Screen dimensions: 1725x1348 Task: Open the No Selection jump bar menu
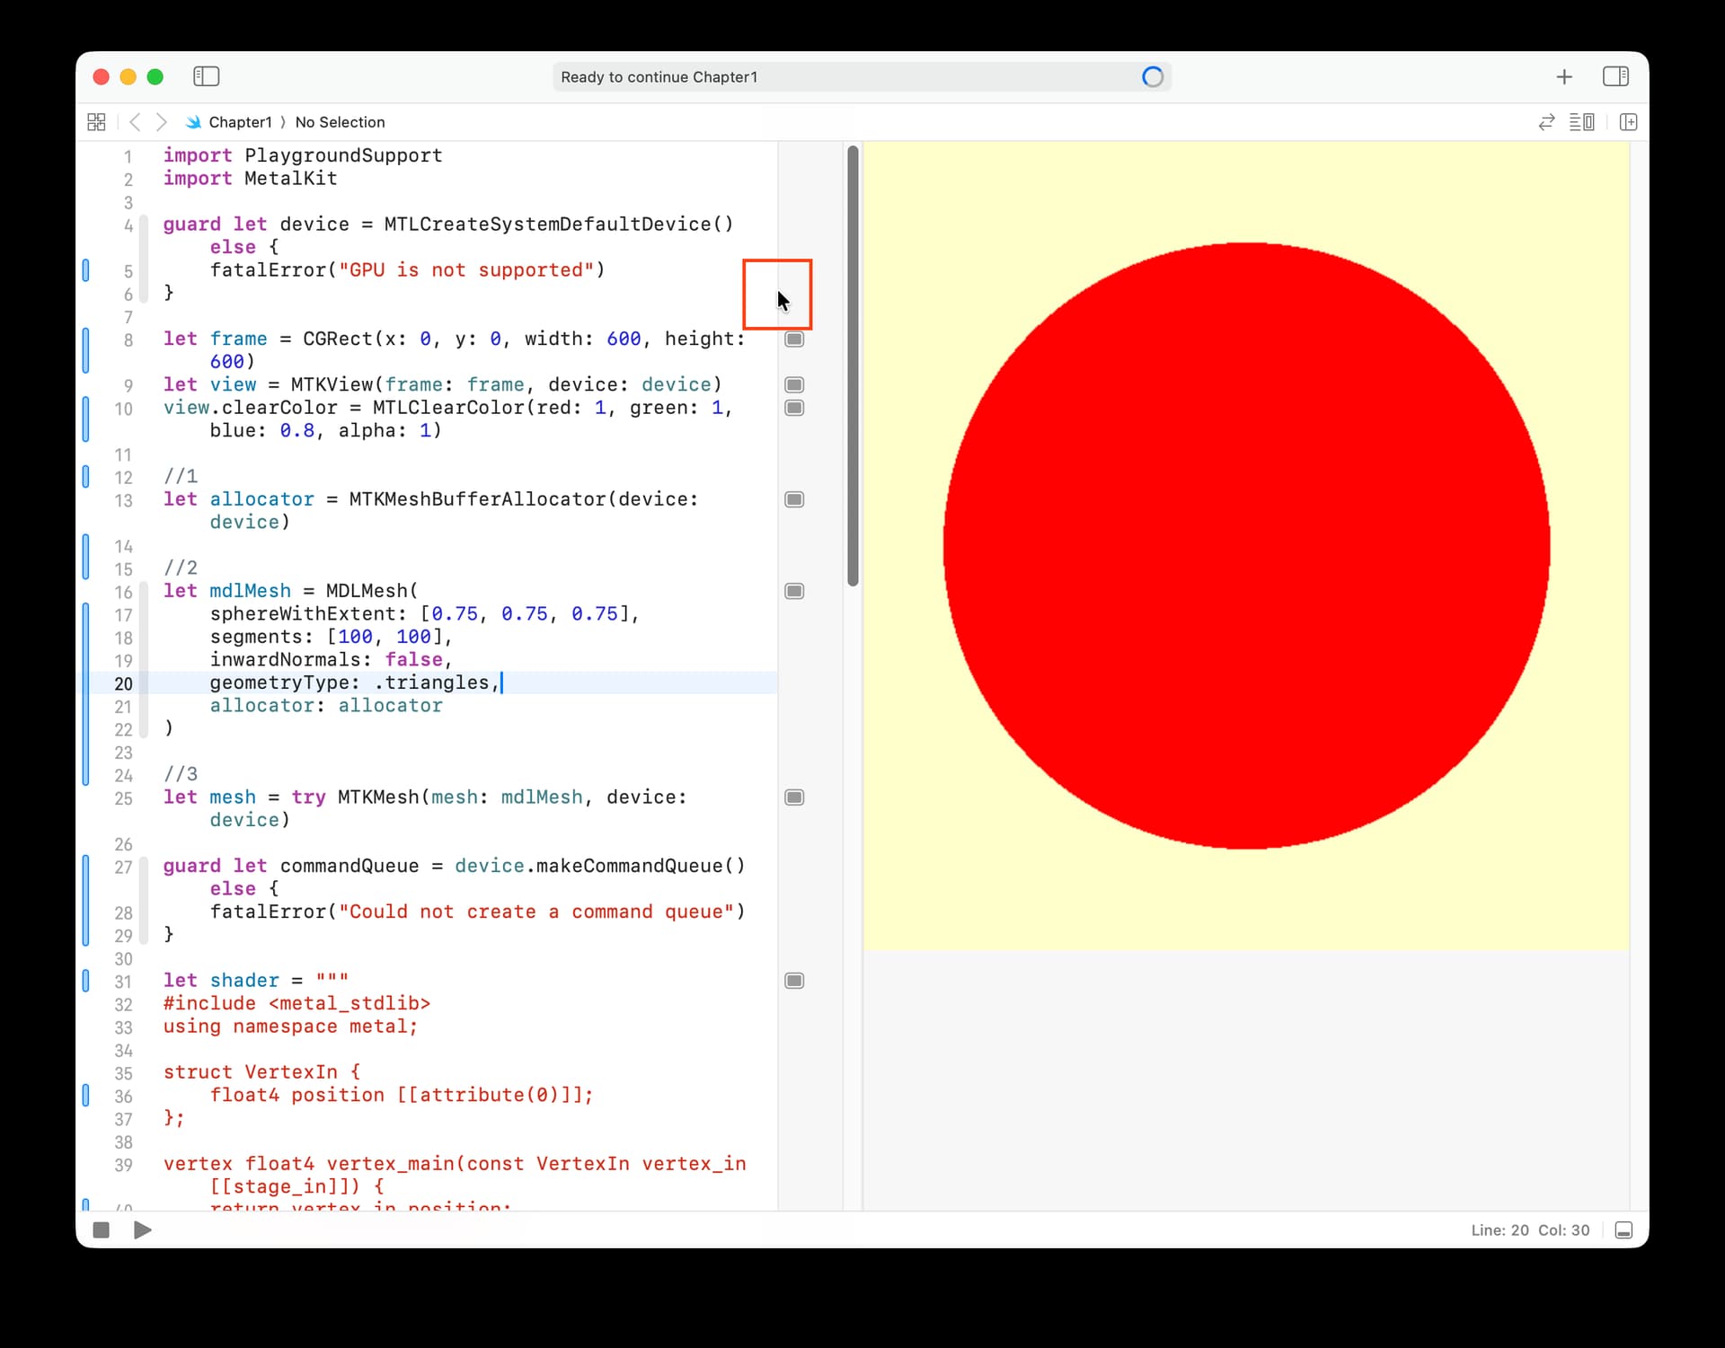tap(340, 122)
